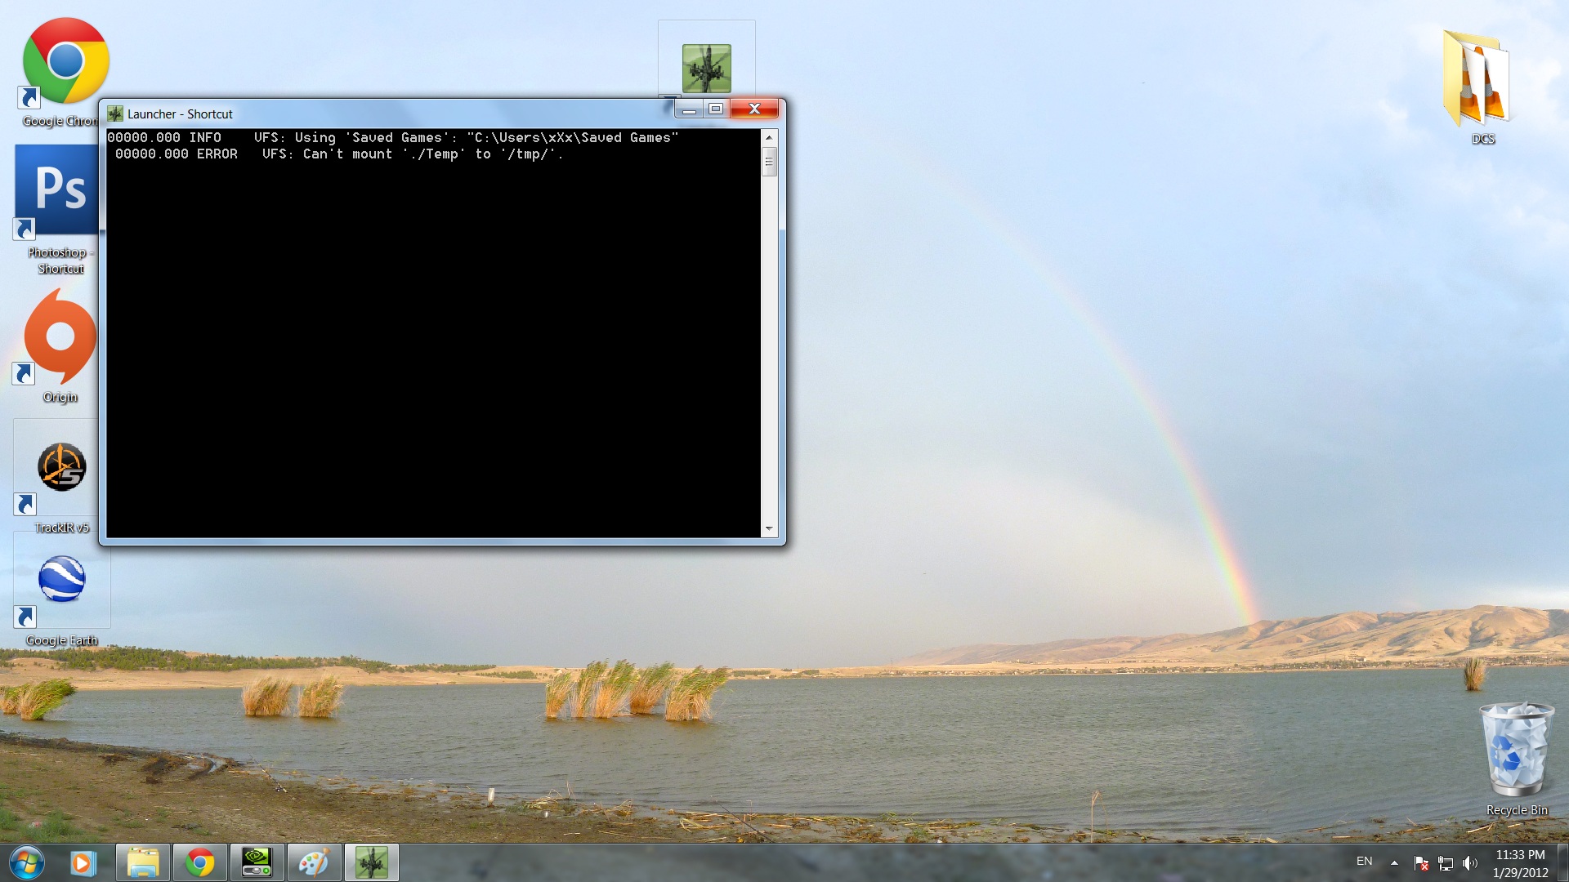Switch to Paint in the taskbar
The height and width of the screenshot is (882, 1569).
pos(315,863)
